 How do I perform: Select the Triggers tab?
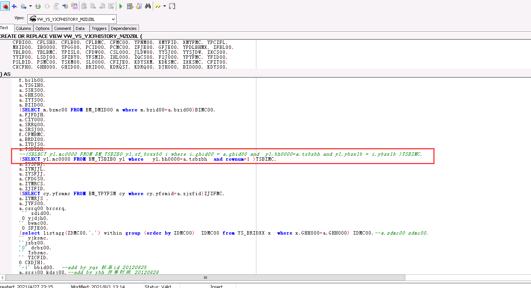pos(99,28)
